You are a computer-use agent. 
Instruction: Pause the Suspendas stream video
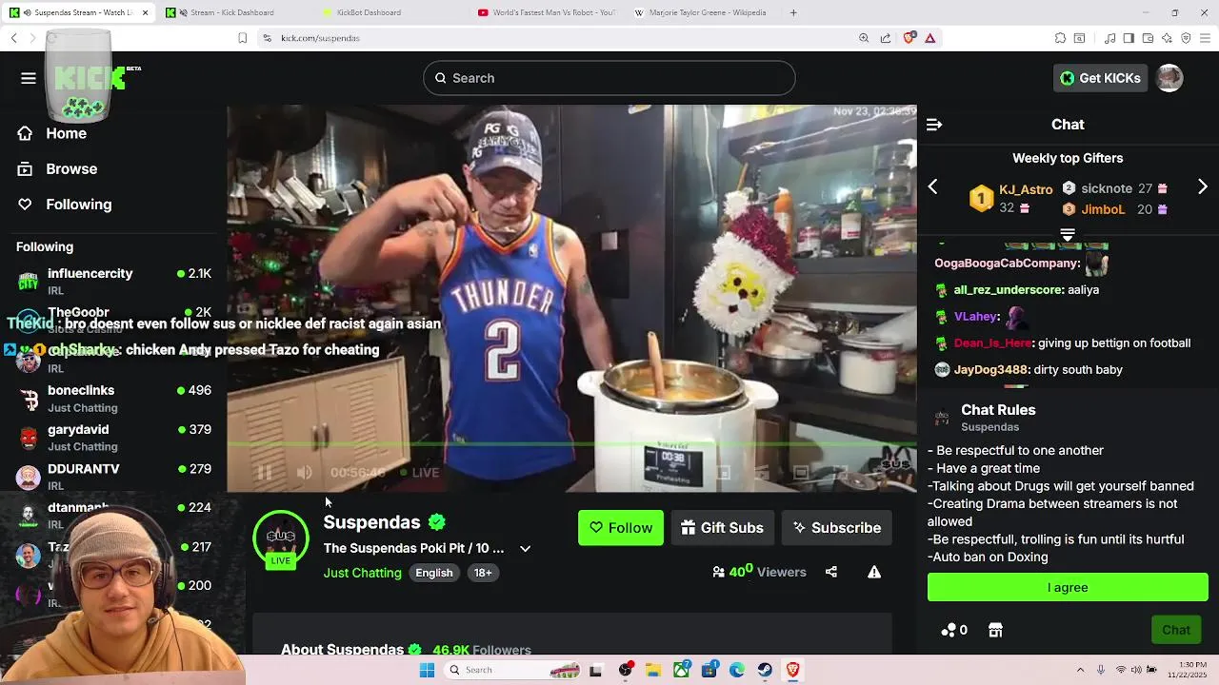coord(265,472)
